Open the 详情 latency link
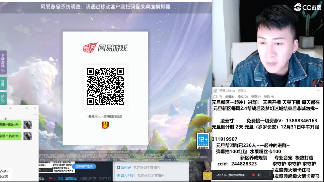 [x=60, y=178]
